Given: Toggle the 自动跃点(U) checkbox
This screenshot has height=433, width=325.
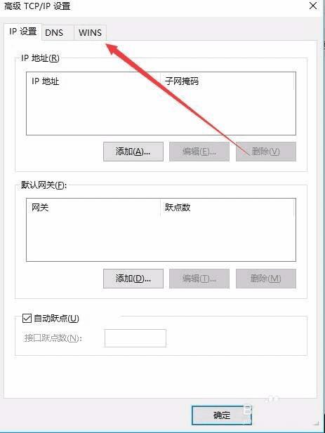Looking at the screenshot, I should point(27,319).
